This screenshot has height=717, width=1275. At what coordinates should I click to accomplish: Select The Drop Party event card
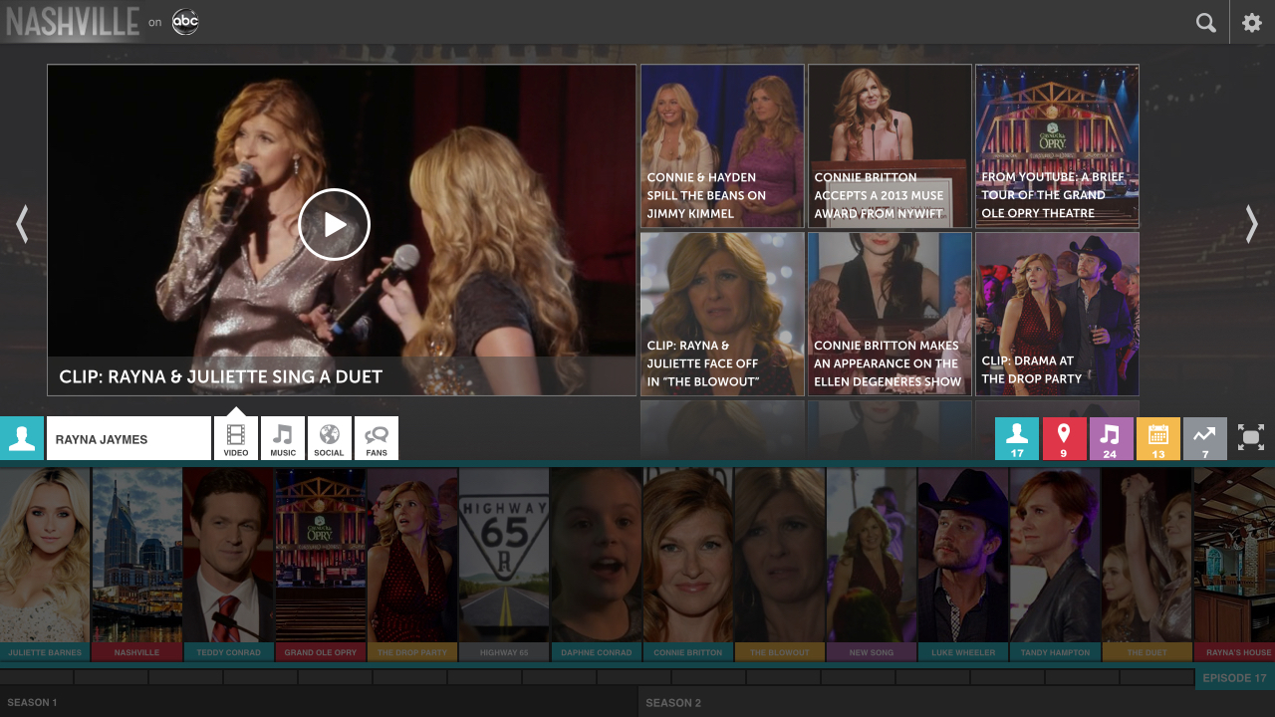[x=412, y=565]
